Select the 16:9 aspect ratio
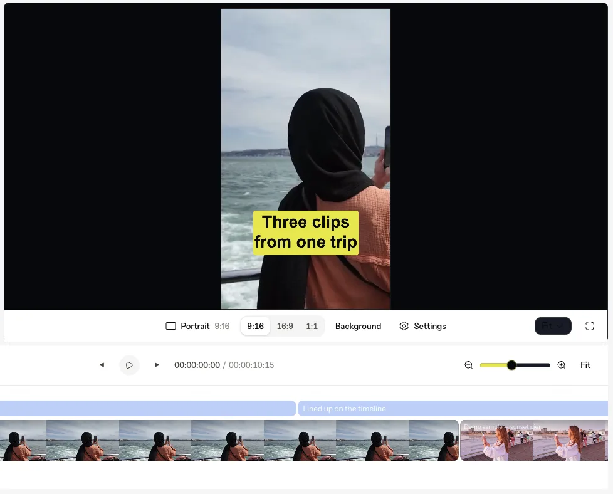The height and width of the screenshot is (494, 613). (x=285, y=326)
